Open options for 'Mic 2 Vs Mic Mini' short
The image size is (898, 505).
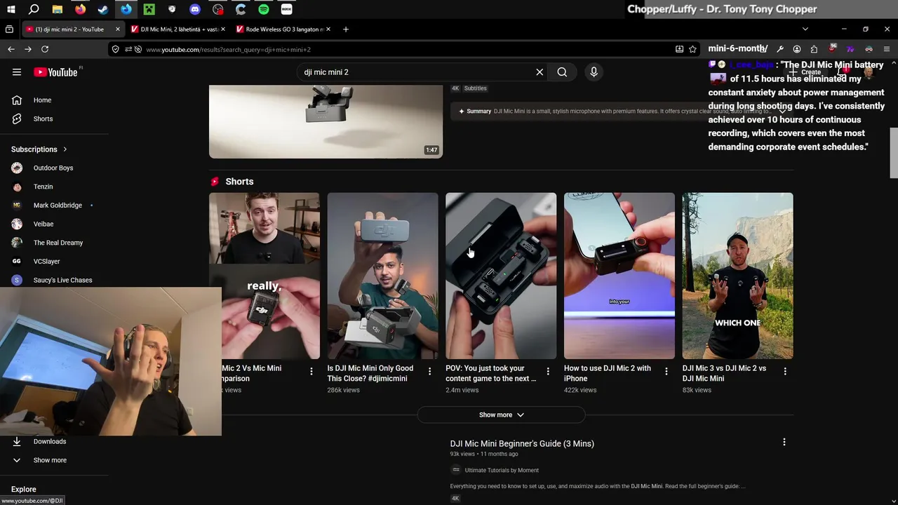pyautogui.click(x=311, y=372)
